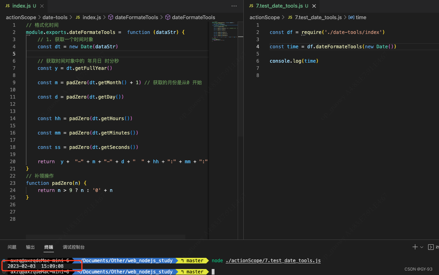
Task: Click the code minimap in index.js
Action: (225, 31)
